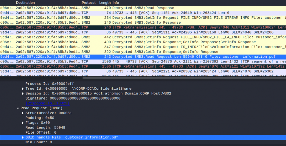Expand the StructureSize: 0x0031 field
The image size is (286, 146).
[23, 113]
